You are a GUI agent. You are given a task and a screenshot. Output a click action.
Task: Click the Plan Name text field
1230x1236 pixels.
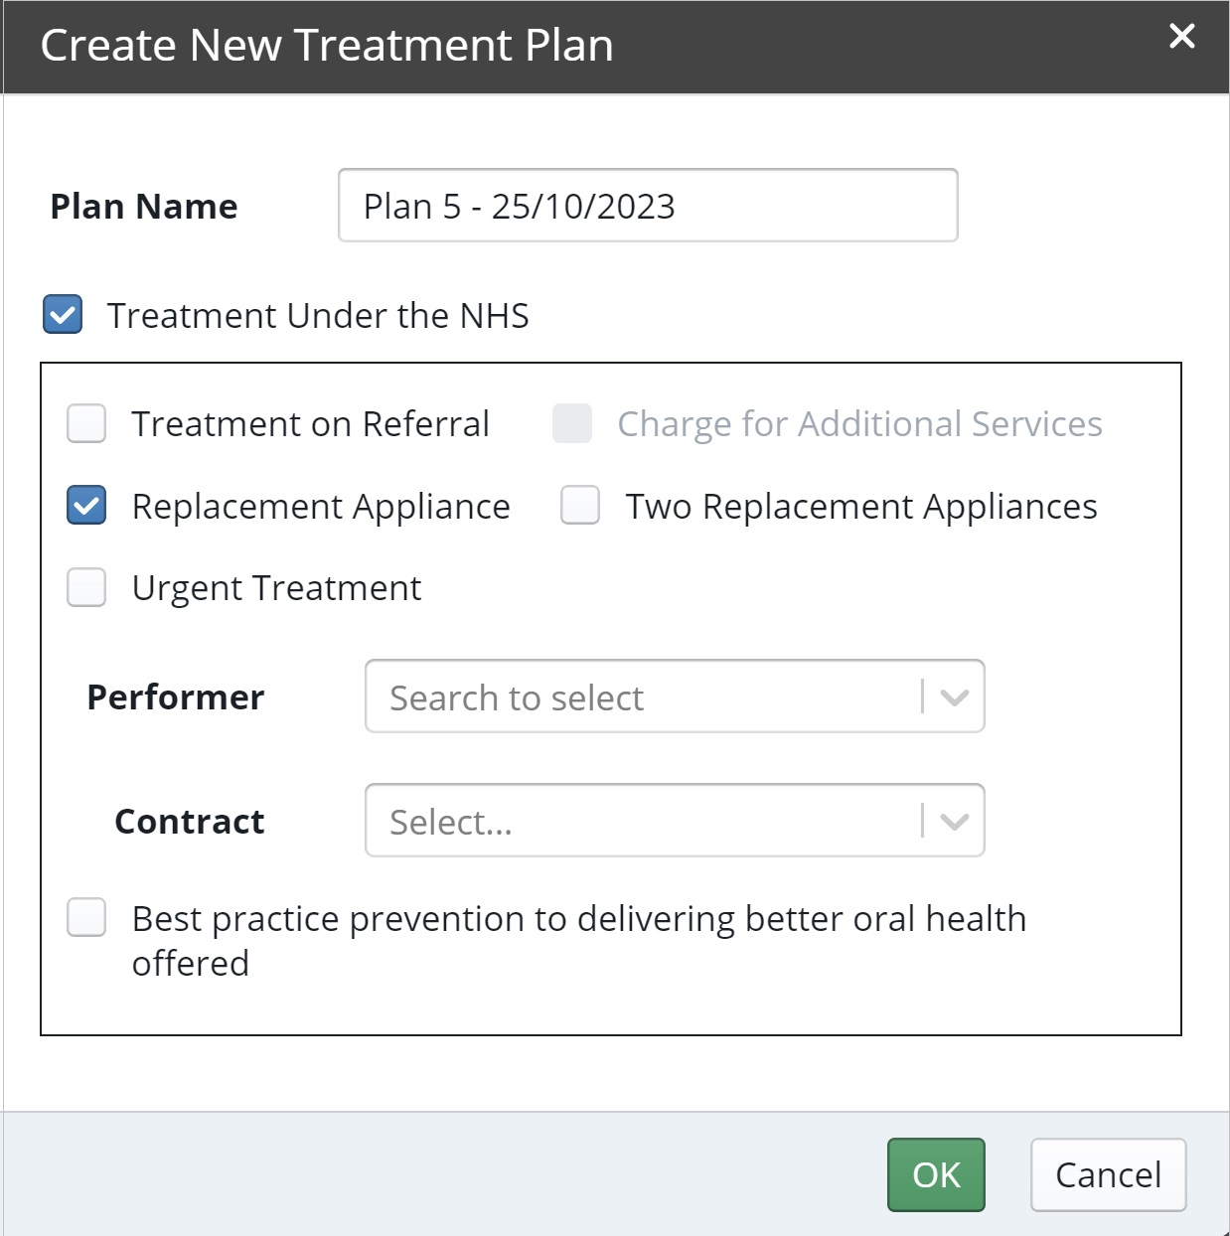[x=648, y=206]
